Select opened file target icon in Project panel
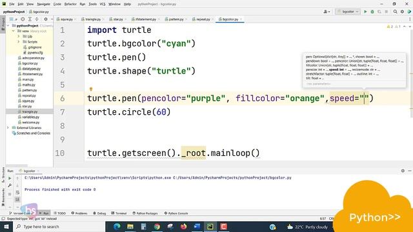Image resolution: width=413 pixels, height=232 pixels. [x=23, y=19]
